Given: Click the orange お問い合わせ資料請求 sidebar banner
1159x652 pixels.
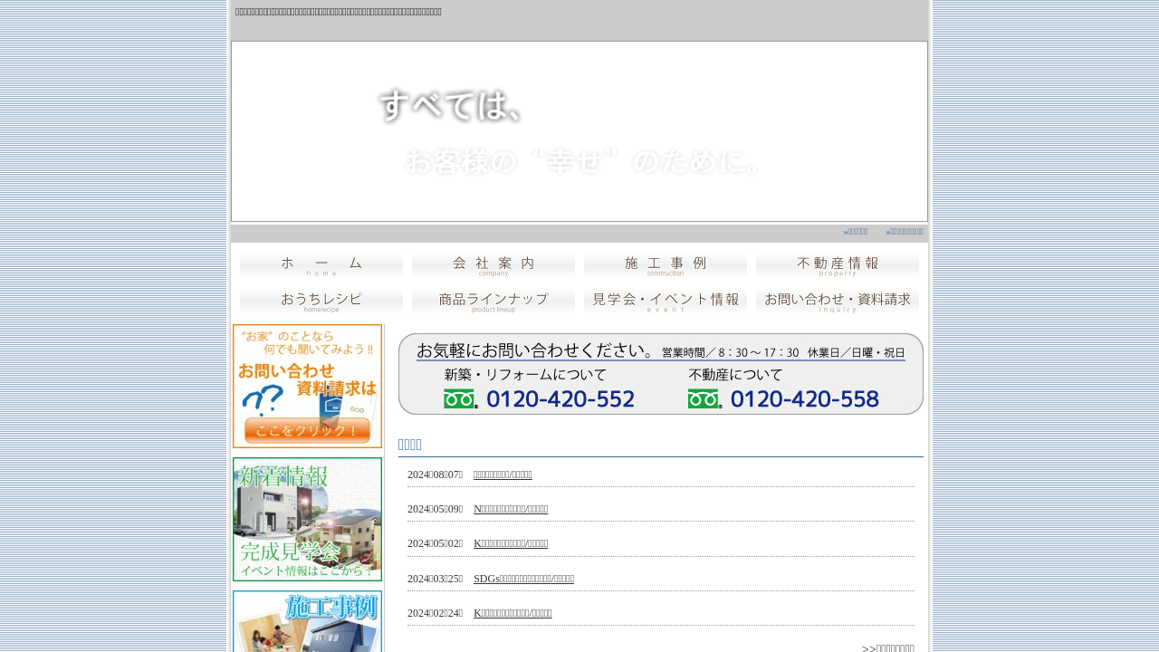Looking at the screenshot, I should (x=307, y=386).
